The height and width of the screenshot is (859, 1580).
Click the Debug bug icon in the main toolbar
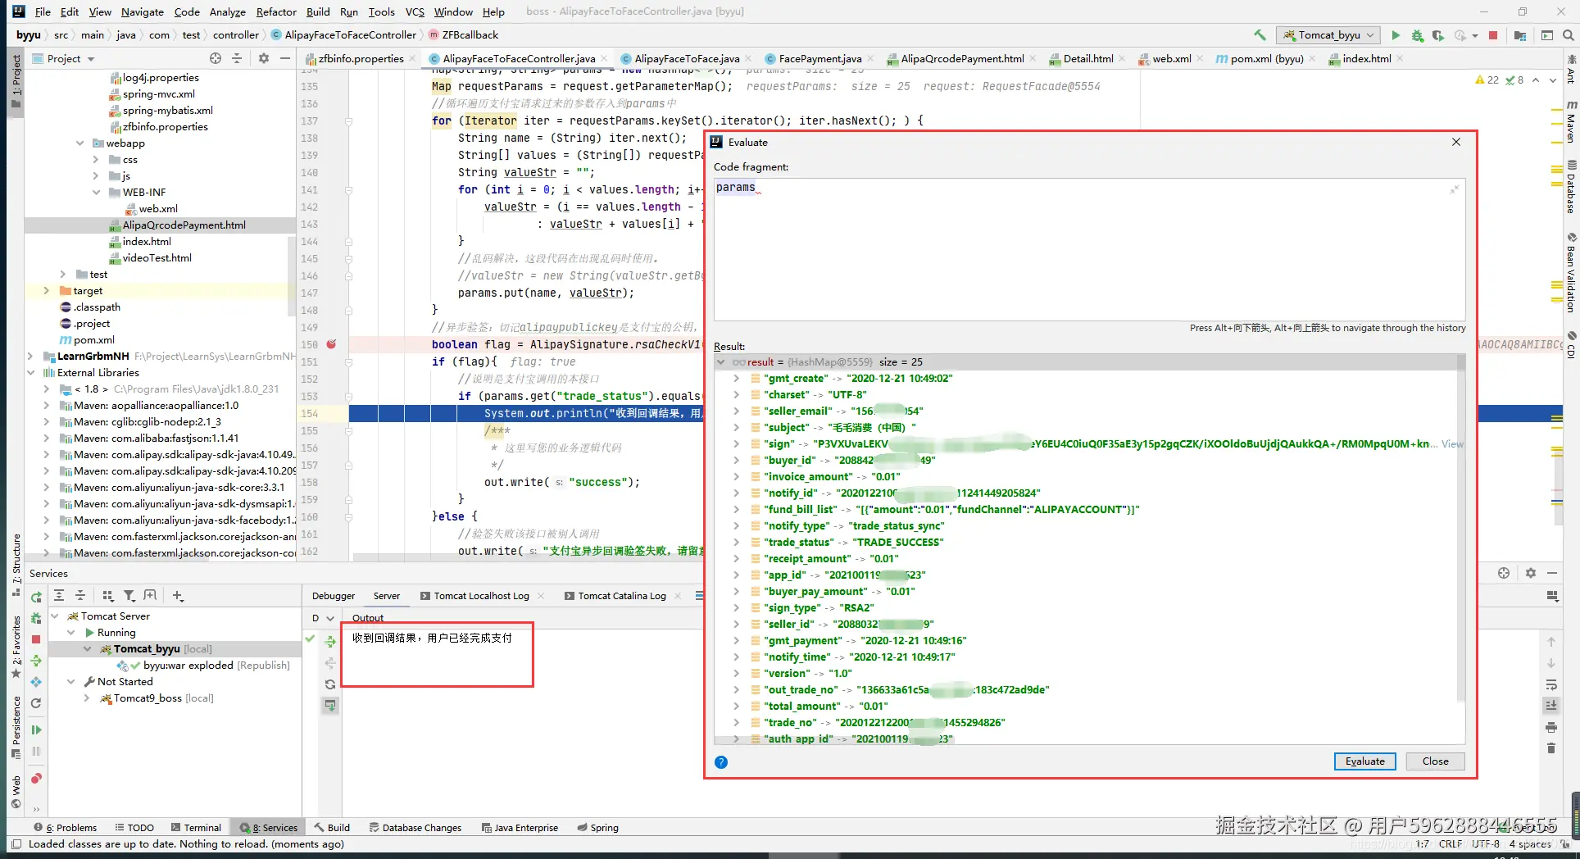coord(1417,35)
